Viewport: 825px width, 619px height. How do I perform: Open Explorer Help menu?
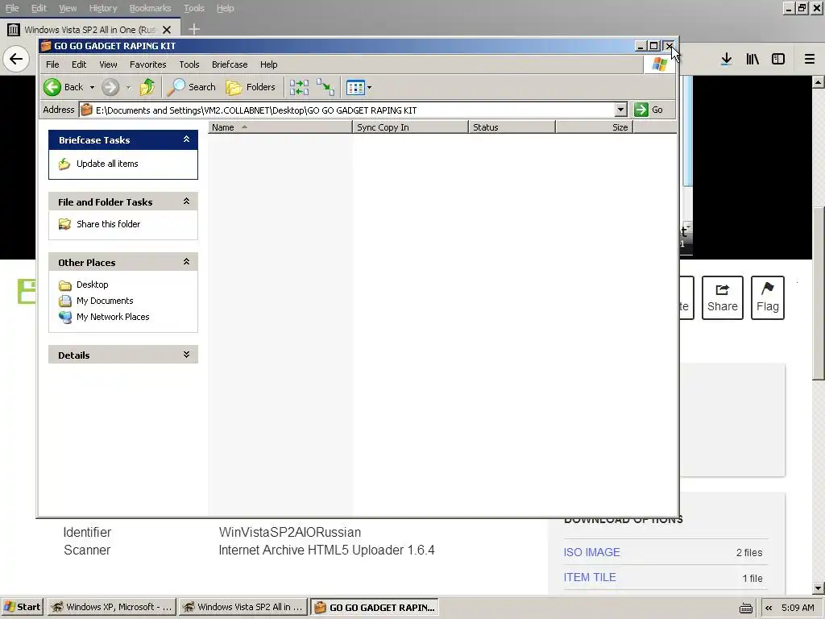click(268, 64)
